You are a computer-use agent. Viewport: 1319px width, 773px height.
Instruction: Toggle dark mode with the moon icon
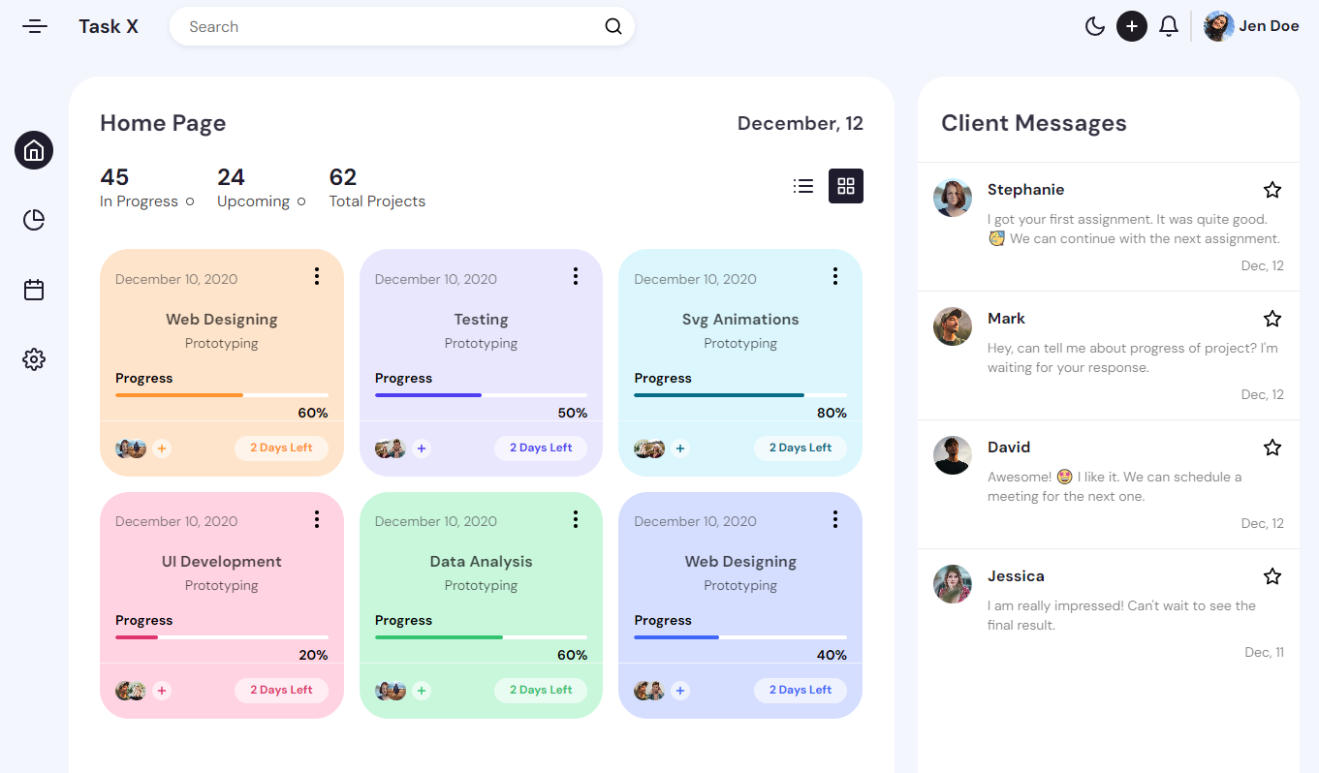pyautogui.click(x=1095, y=26)
